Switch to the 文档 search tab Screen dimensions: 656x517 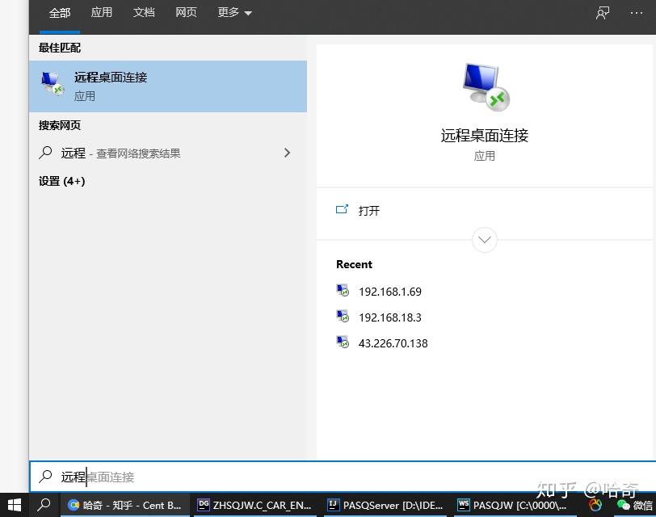pos(144,13)
